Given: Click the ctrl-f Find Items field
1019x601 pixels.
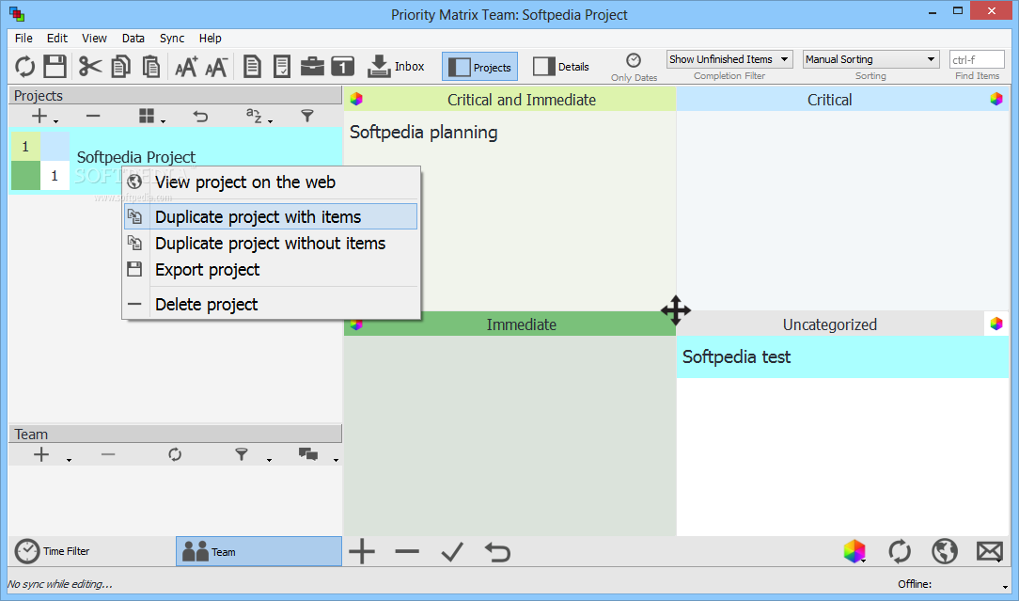Looking at the screenshot, I should [977, 60].
